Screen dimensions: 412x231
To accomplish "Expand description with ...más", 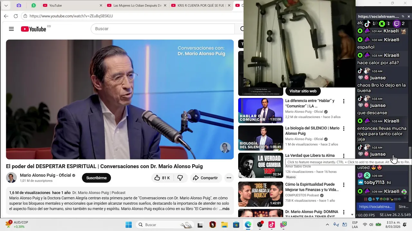I will (x=224, y=209).
